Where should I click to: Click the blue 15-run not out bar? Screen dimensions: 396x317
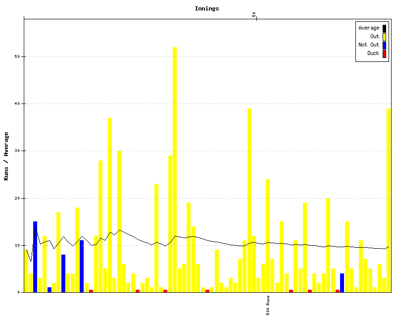click(x=35, y=257)
